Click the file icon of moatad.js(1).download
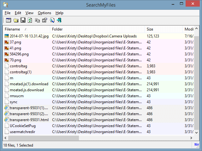This screenshot has width=202, height=151. (7, 84)
